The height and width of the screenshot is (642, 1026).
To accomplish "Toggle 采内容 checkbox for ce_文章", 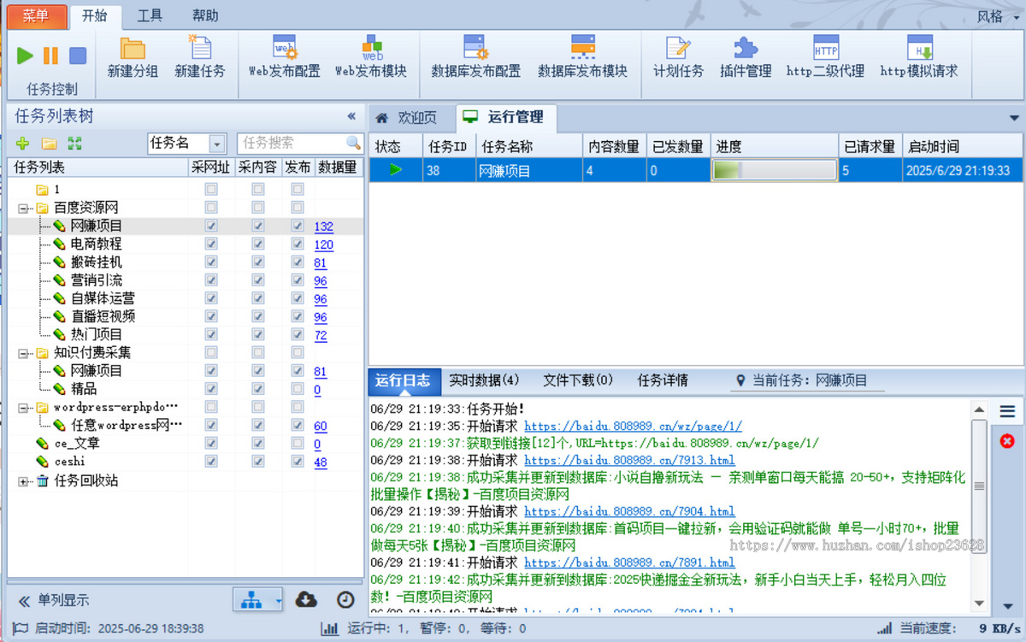I will [257, 444].
